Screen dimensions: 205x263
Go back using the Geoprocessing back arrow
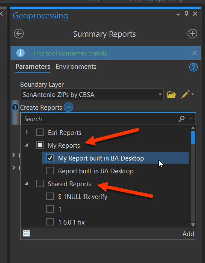click(x=19, y=34)
